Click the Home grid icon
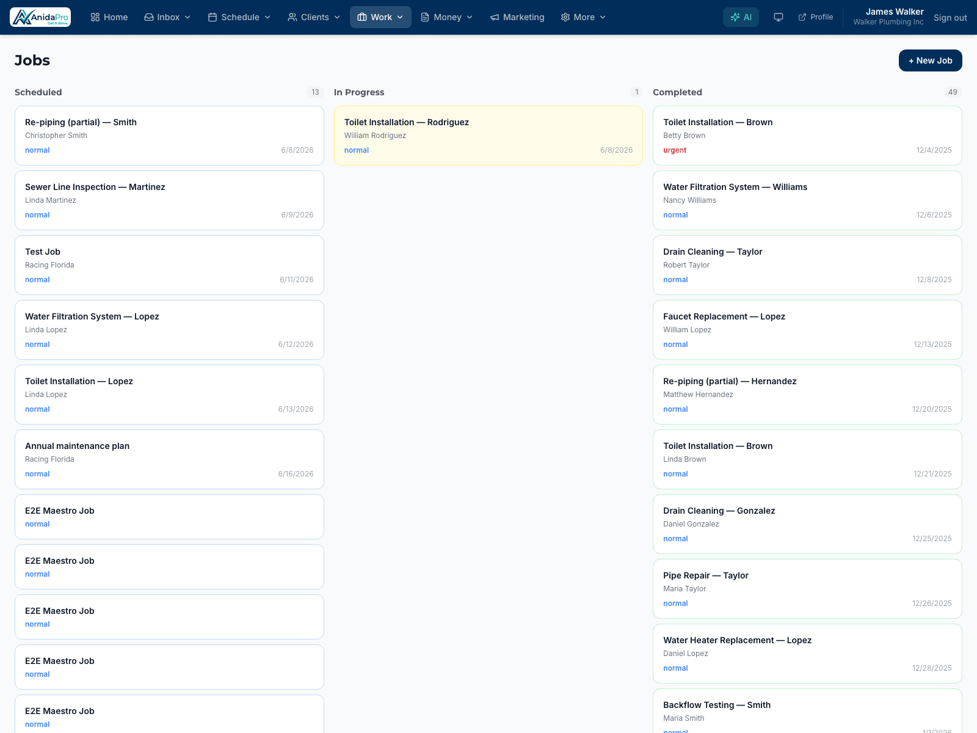Viewport: 977px width, 733px height. point(95,17)
